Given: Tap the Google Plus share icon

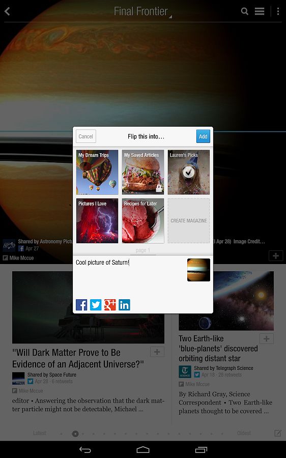Looking at the screenshot, I should click(x=110, y=305).
